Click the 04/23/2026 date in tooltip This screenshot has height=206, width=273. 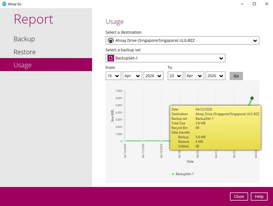204,109
